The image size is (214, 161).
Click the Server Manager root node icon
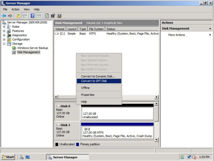click(x=4, y=22)
